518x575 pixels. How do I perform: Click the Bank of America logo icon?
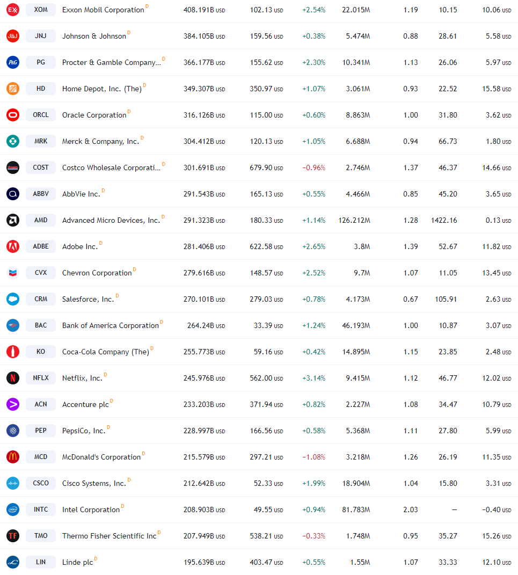pyautogui.click(x=13, y=325)
